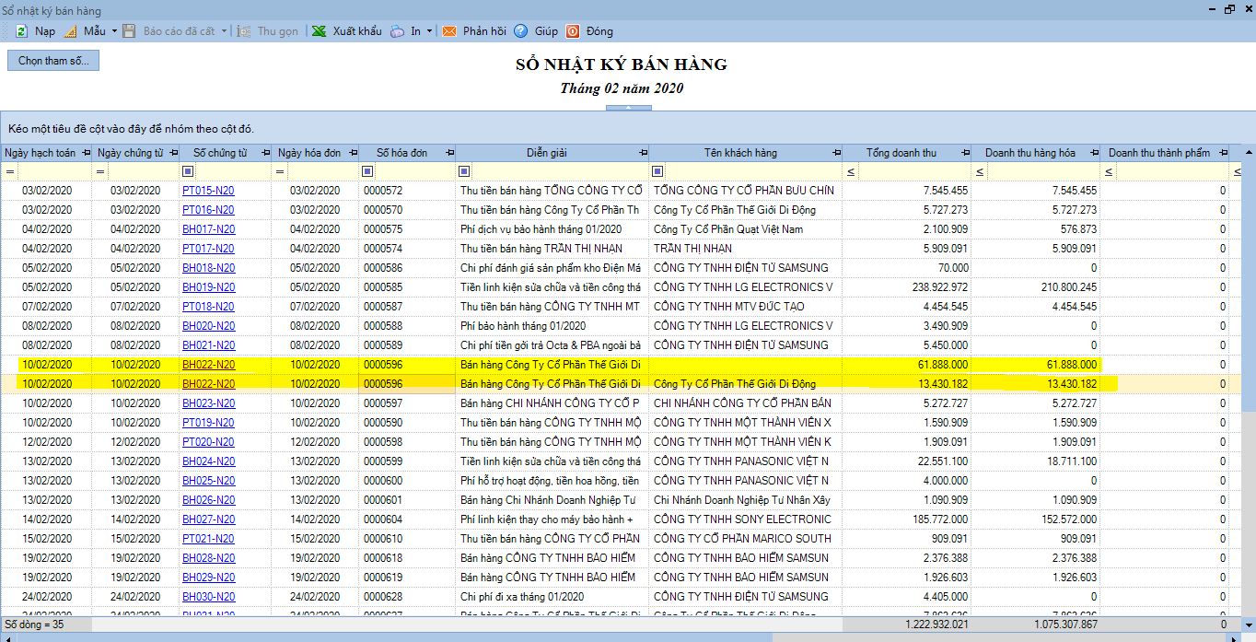Expand the Mẫu dropdown arrow
The height and width of the screenshot is (642, 1256).
[115, 31]
